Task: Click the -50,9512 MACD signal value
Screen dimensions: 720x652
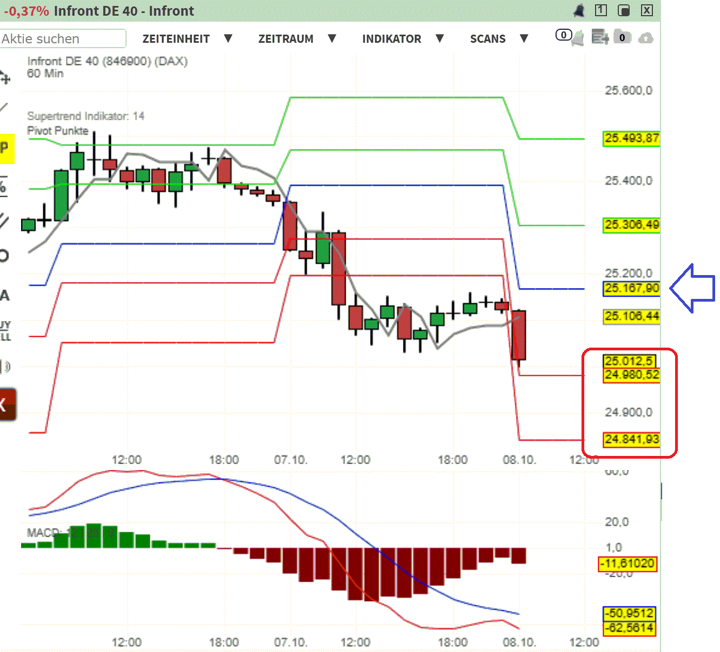Action: click(629, 614)
